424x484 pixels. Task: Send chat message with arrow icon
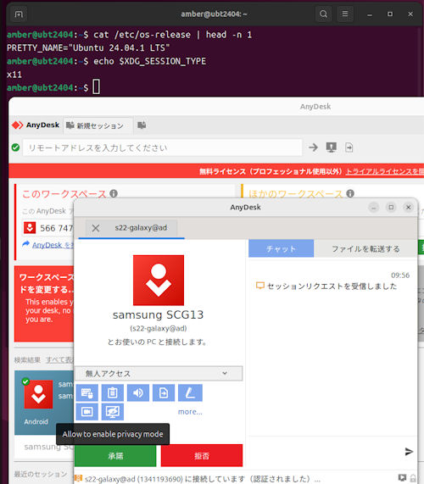point(409,452)
